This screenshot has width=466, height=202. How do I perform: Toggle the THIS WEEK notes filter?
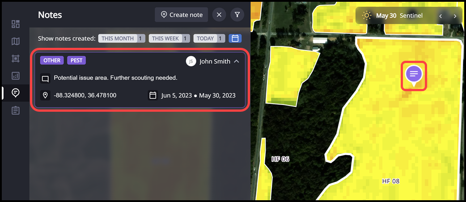point(169,38)
